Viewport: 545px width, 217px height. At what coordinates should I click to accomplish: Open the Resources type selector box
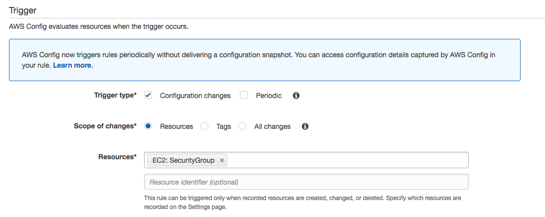click(306, 160)
